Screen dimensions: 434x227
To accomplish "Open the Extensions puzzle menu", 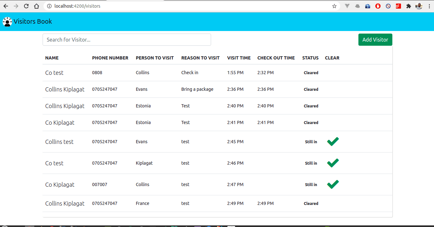I will pos(409,6).
